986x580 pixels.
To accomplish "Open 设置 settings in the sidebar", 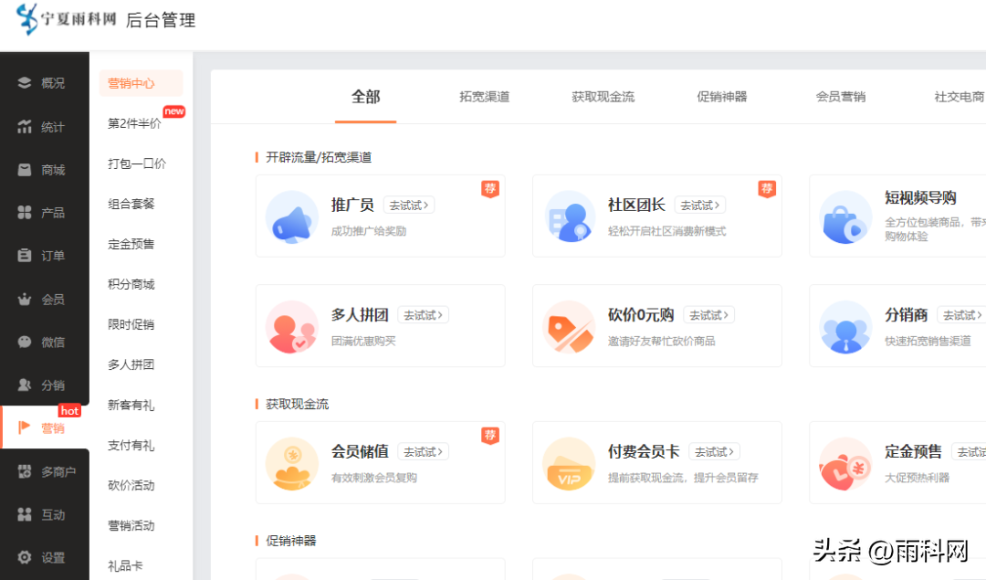I will coord(44,557).
